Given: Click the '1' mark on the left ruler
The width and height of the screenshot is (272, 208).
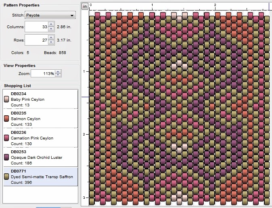Looking at the screenshot, I should coord(84,71).
